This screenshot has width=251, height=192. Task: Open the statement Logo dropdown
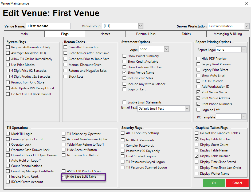click(166, 49)
